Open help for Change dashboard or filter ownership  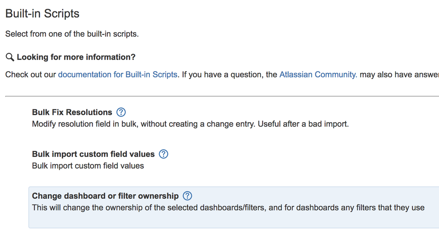(187, 196)
